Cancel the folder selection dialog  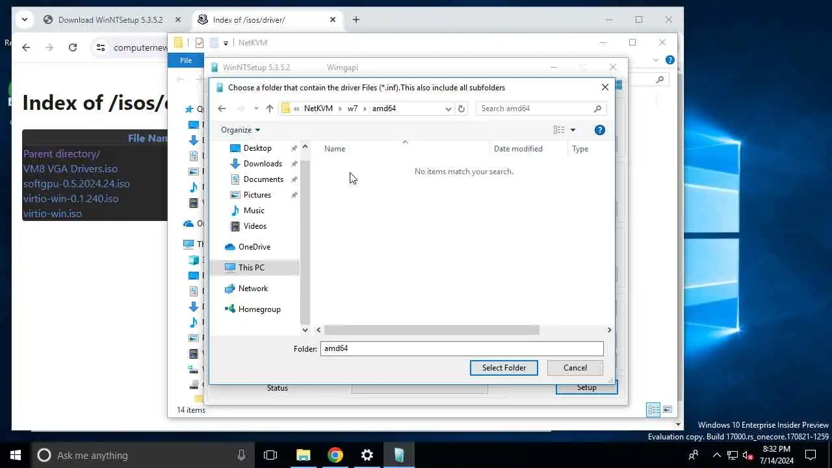click(575, 368)
